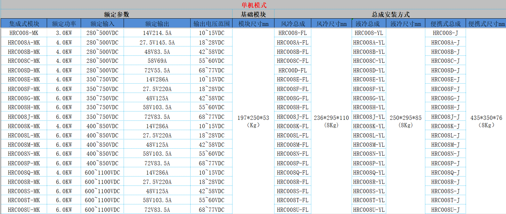The width and height of the screenshot is (506, 214).
Task: Select the 集成式模块 column header
Action: pos(24,24)
